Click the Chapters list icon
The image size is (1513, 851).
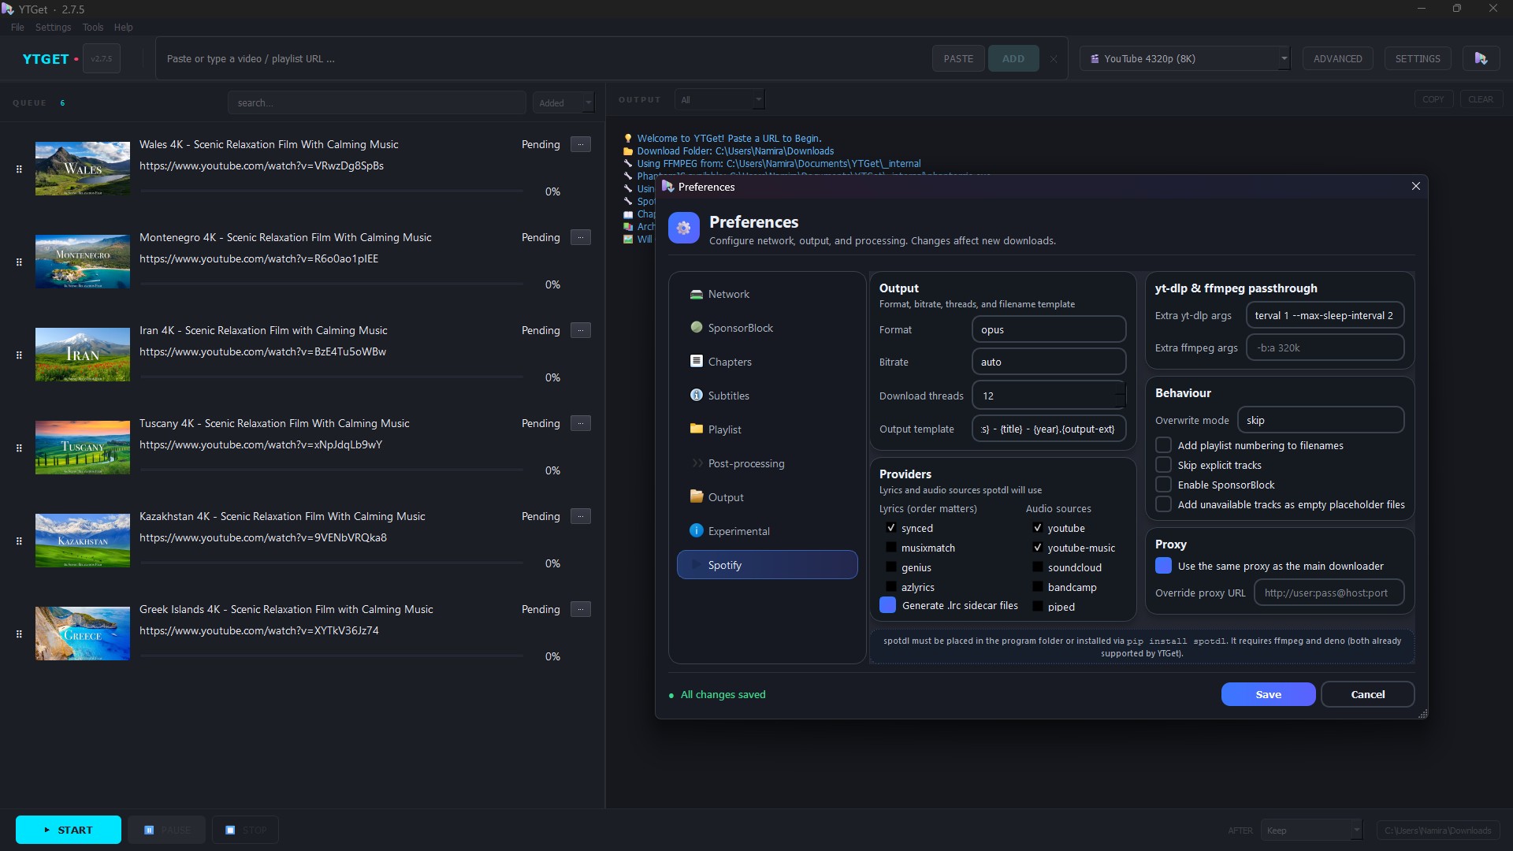696,361
